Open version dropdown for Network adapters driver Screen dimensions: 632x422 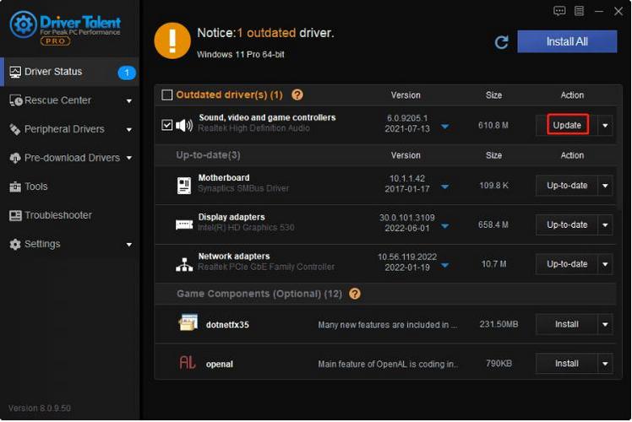click(445, 265)
